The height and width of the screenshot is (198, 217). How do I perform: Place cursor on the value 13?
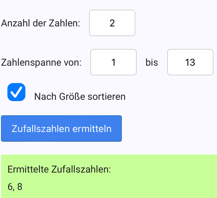tap(190, 62)
